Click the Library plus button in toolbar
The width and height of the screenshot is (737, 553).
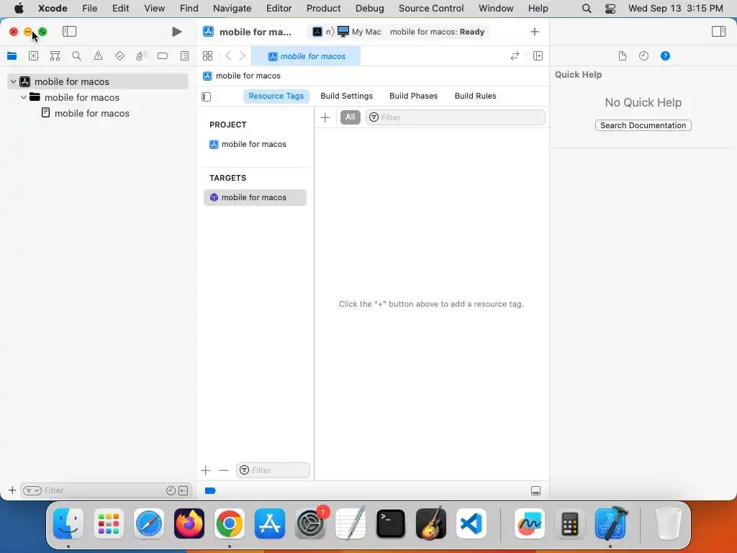(535, 32)
